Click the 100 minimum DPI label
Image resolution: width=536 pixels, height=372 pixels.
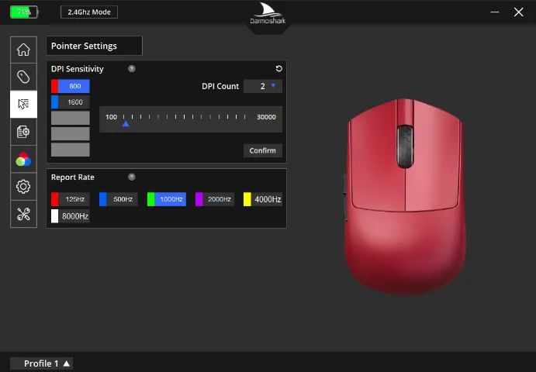[111, 117]
